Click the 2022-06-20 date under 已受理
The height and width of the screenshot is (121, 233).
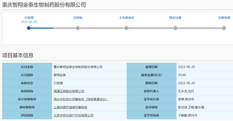(29, 22)
